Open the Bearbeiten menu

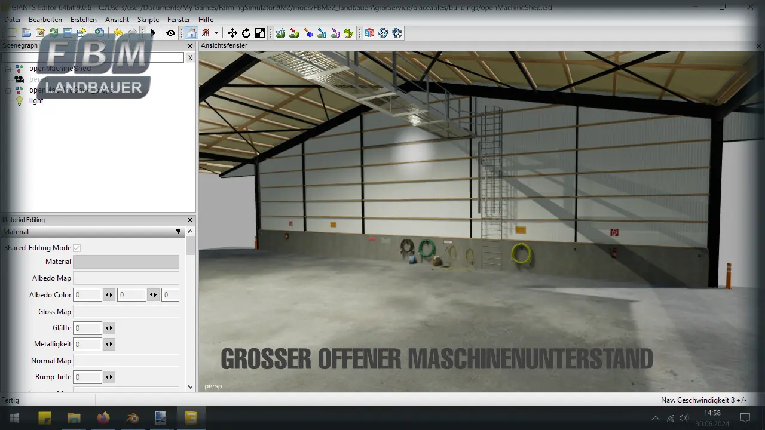(x=45, y=20)
